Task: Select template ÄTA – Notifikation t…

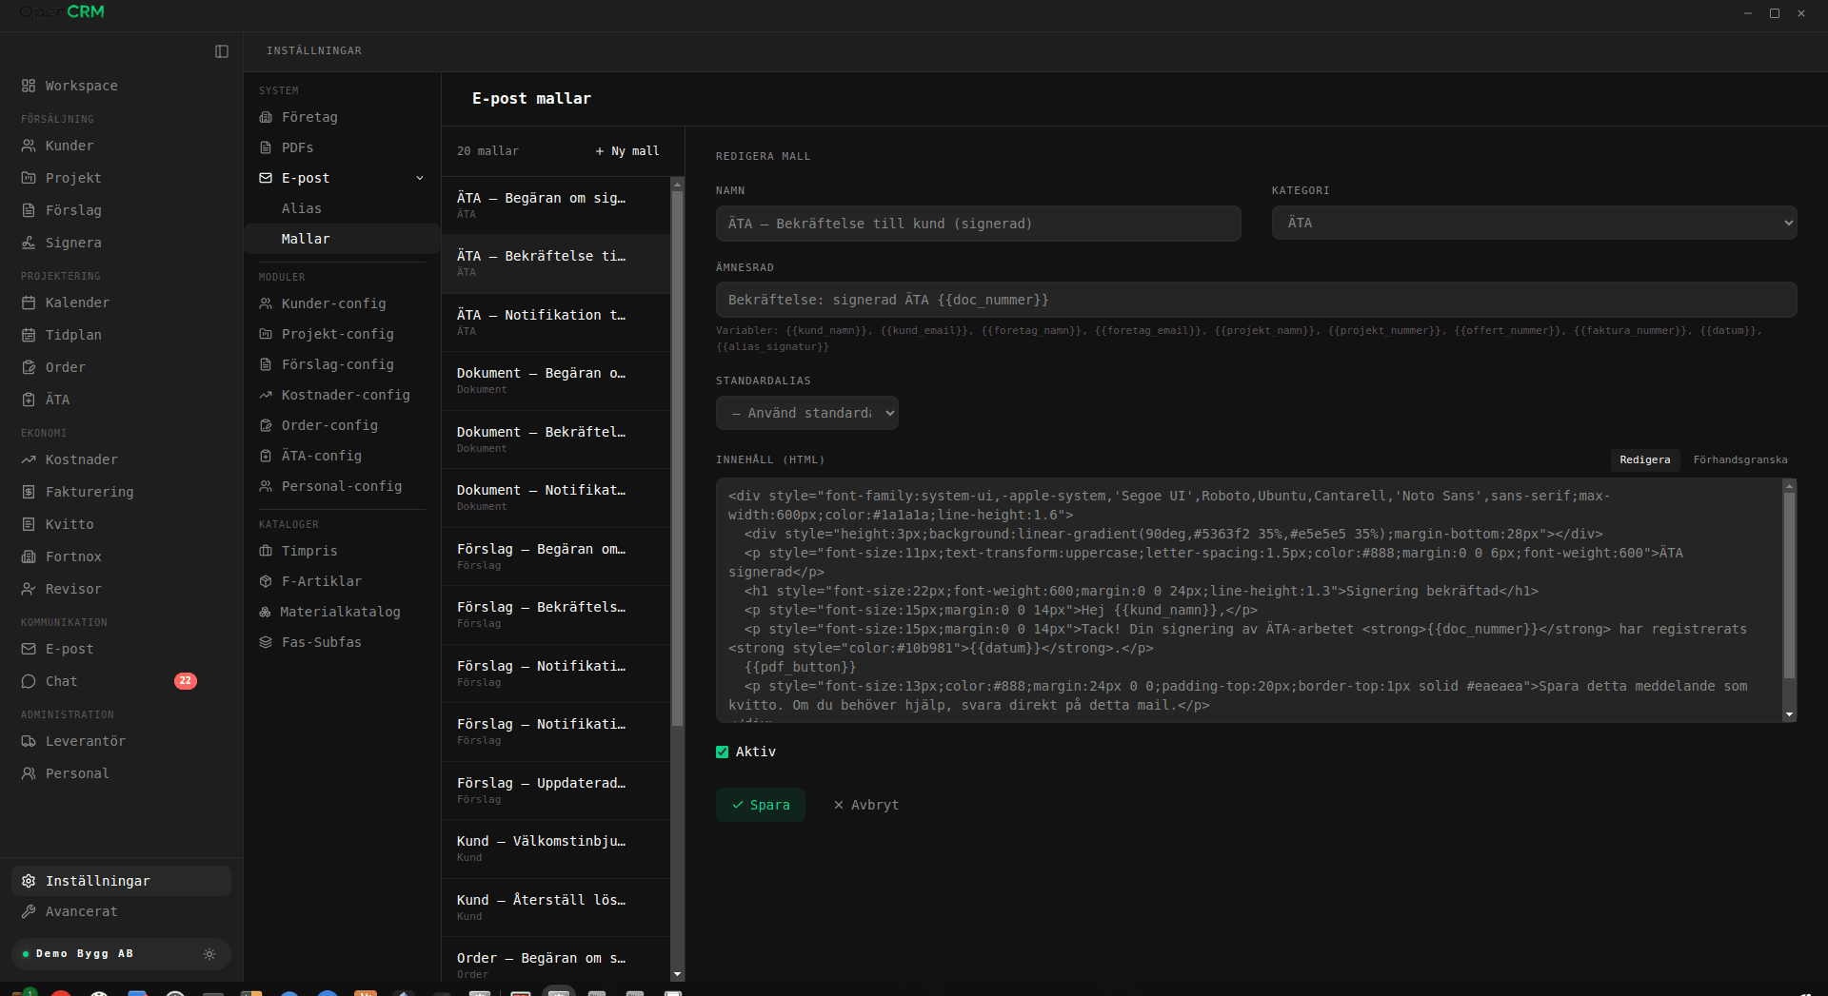Action: click(x=556, y=322)
